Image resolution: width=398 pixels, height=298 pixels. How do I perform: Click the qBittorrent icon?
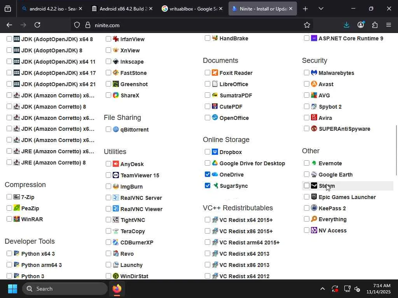tap(116, 129)
